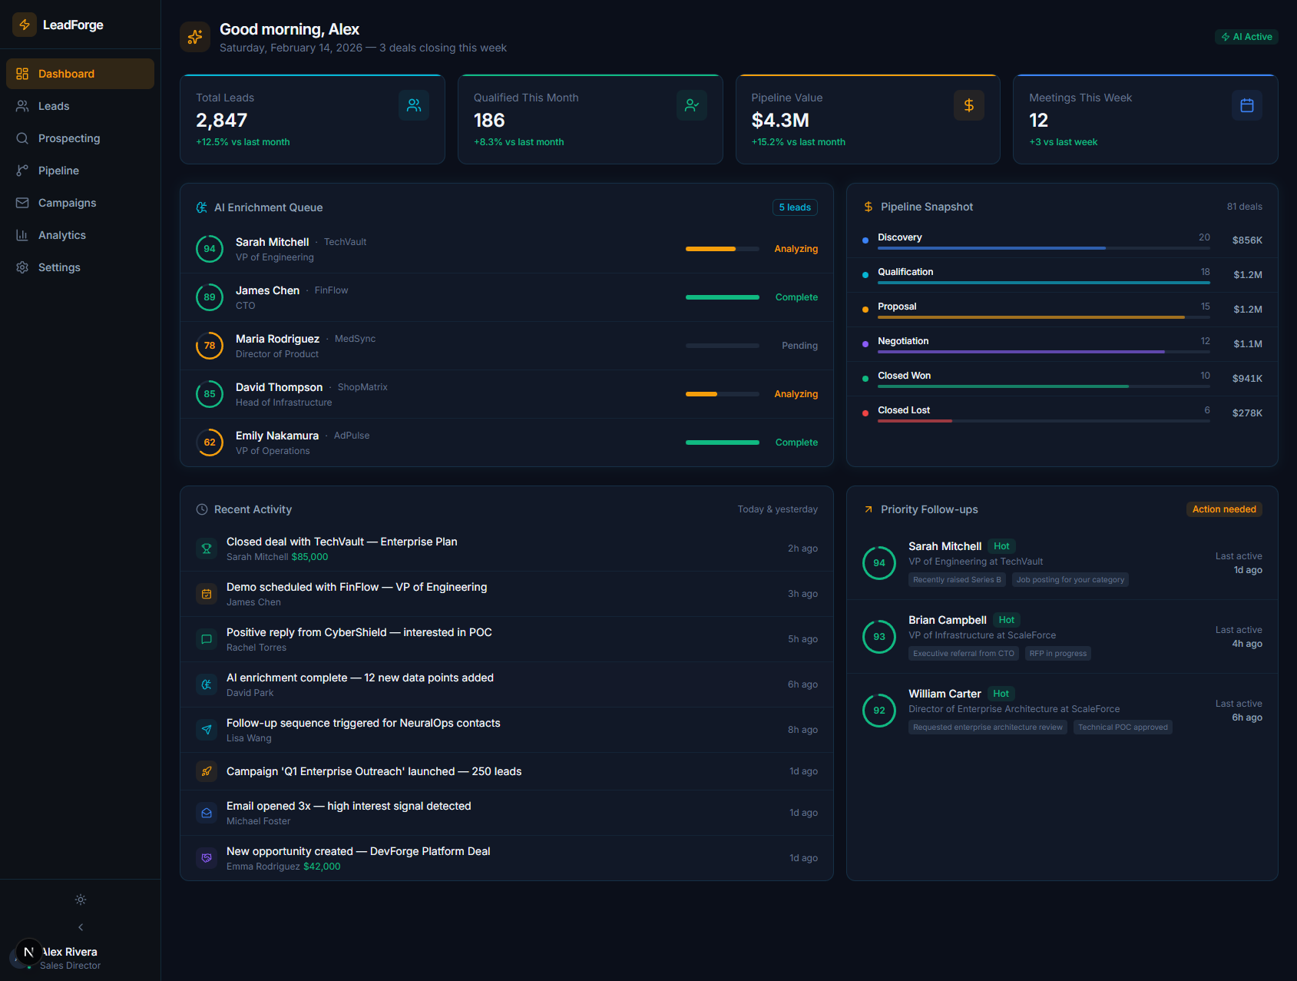The height and width of the screenshot is (981, 1297).
Task: Click the AI Enrichment Queue brain icon
Action: pos(201,207)
